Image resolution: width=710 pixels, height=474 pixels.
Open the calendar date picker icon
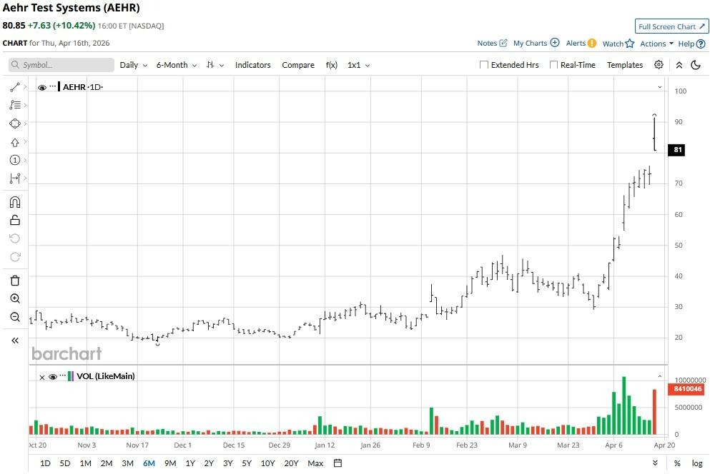[338, 463]
